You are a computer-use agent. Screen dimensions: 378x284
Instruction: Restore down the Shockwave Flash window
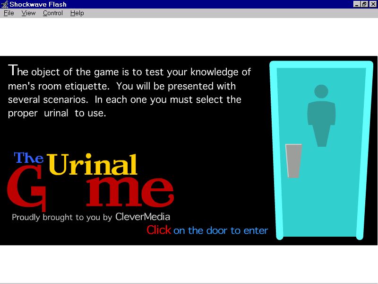tap(365, 4)
